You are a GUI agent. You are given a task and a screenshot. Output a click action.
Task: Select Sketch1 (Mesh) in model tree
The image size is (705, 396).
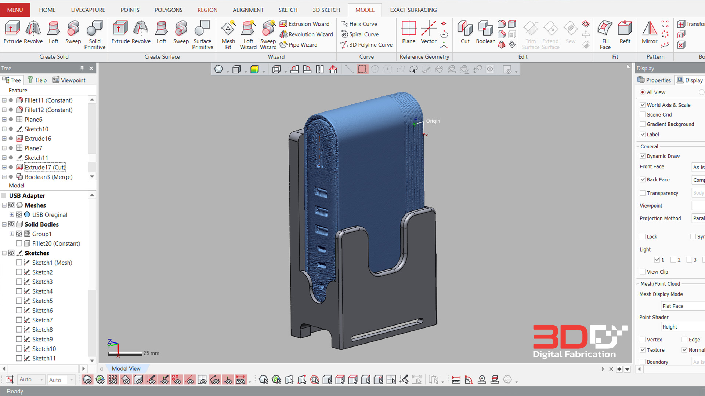pos(52,263)
